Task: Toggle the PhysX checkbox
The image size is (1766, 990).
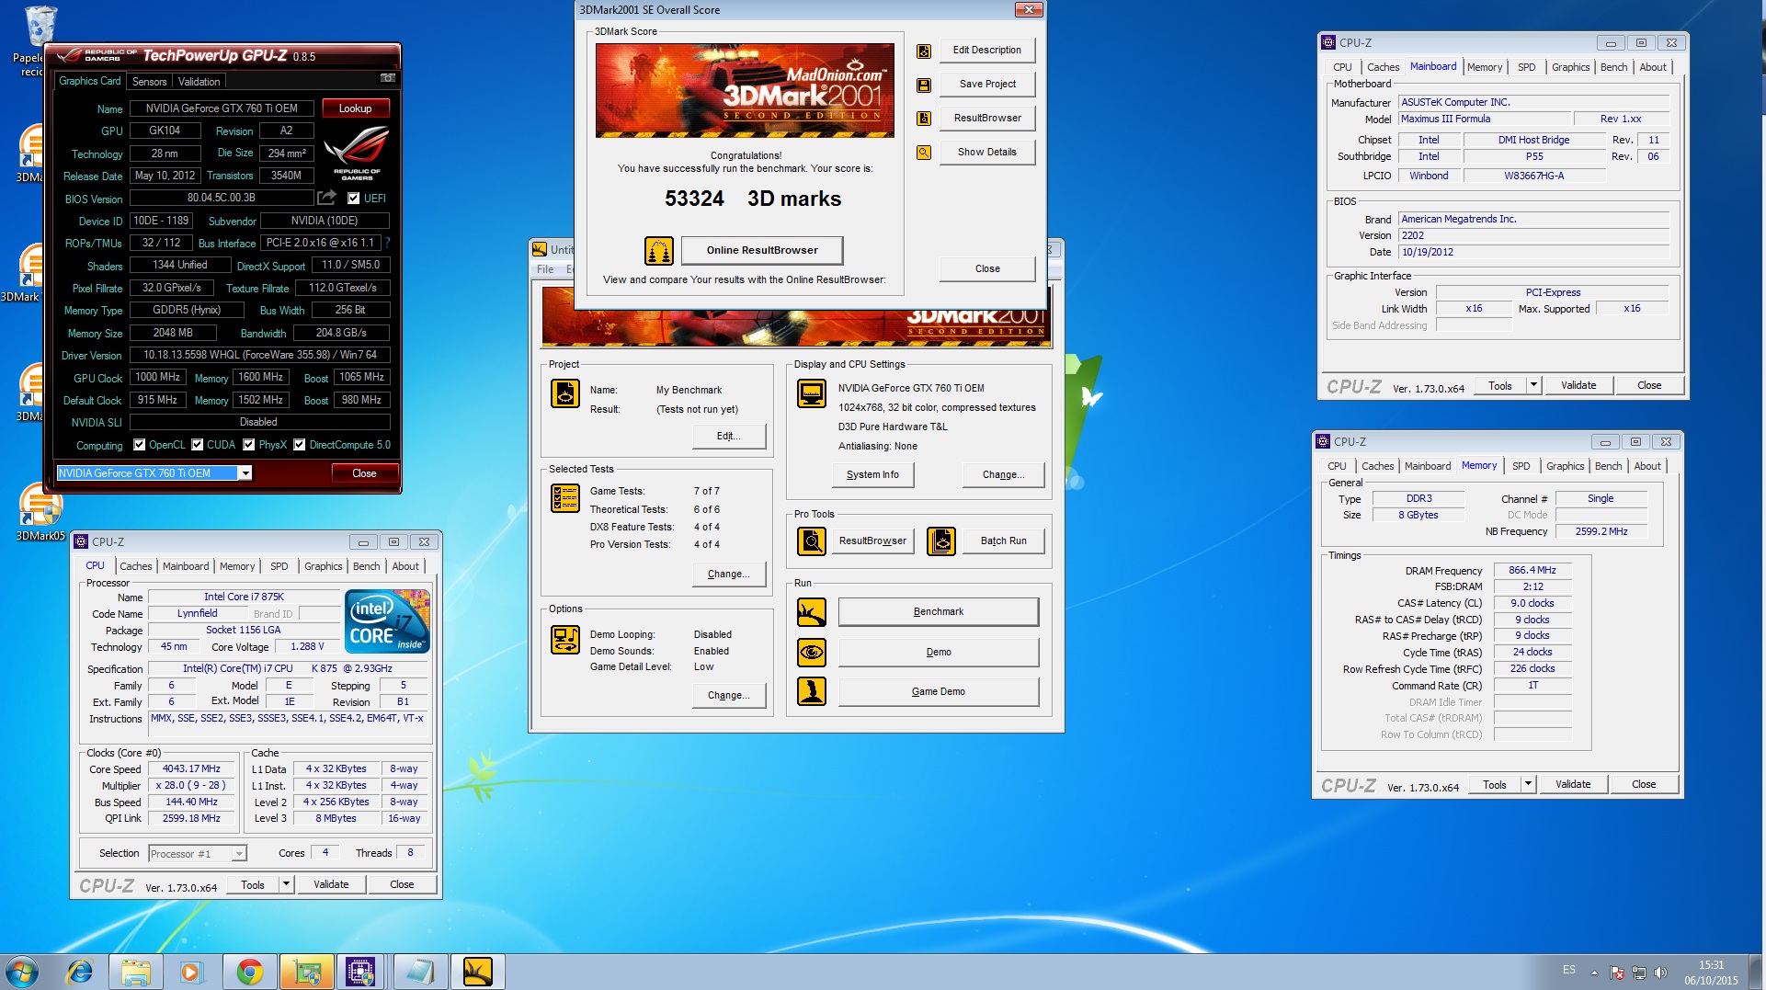Action: (249, 445)
